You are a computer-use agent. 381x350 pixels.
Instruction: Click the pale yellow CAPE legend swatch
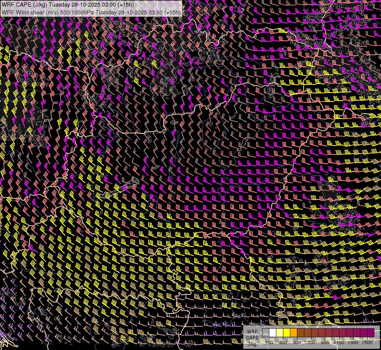[280, 332]
